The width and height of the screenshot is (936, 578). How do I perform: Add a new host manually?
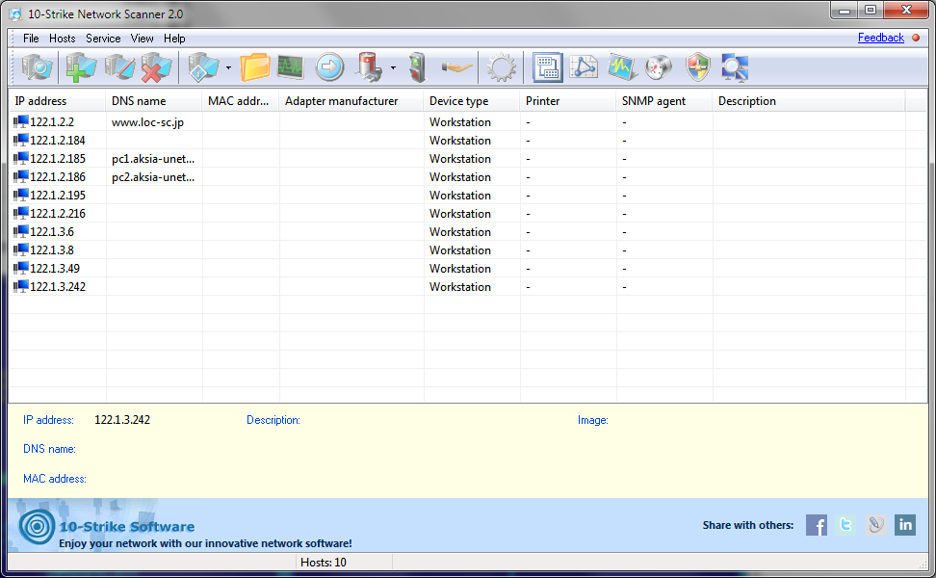pos(81,66)
